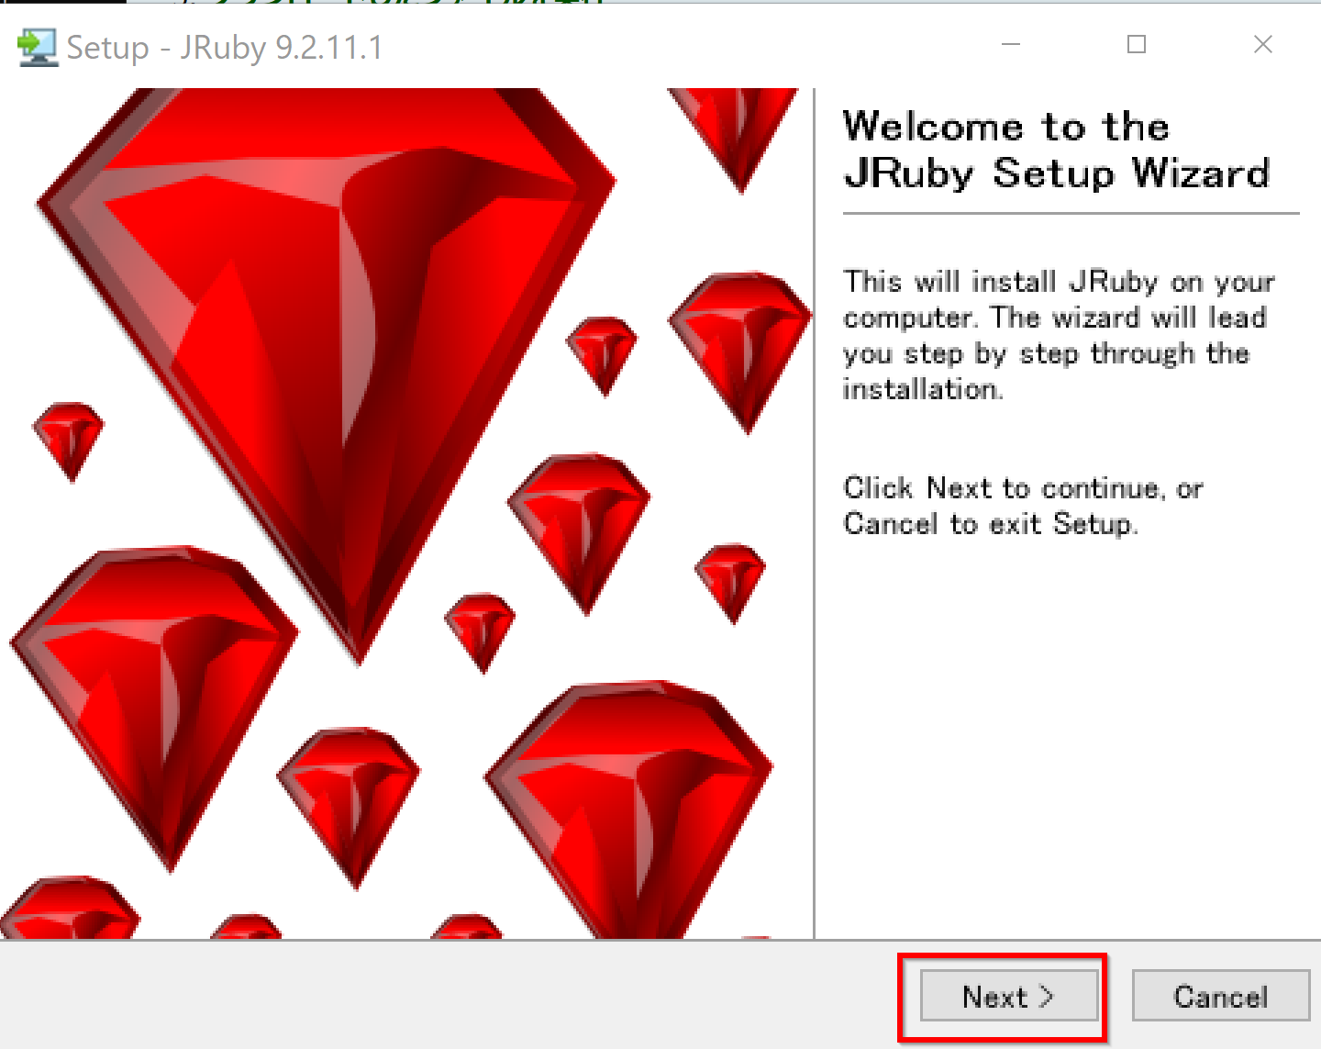Click the 'This will install JRuby' paragraph
The height and width of the screenshot is (1049, 1321).
tap(1060, 335)
